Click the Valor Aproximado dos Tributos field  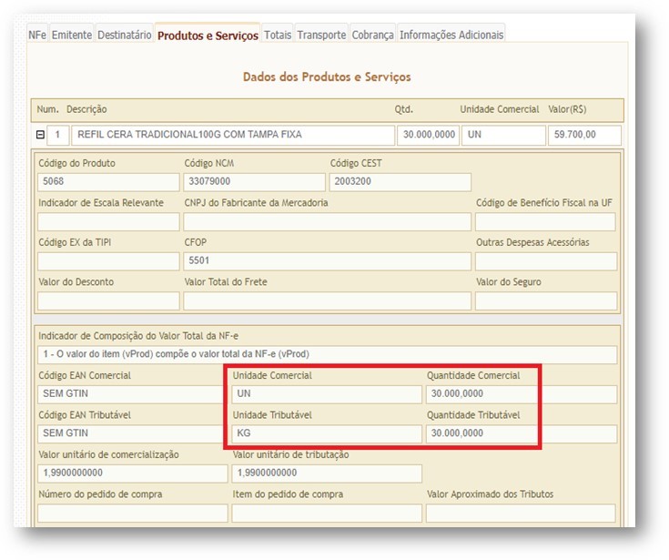point(521,513)
